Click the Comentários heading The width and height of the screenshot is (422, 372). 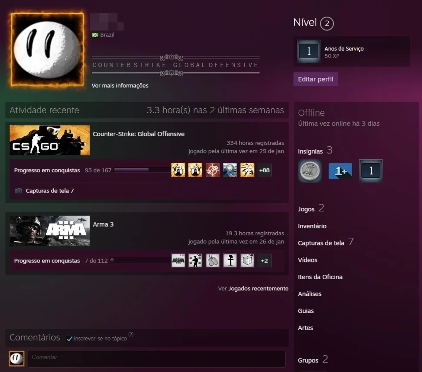click(35, 337)
